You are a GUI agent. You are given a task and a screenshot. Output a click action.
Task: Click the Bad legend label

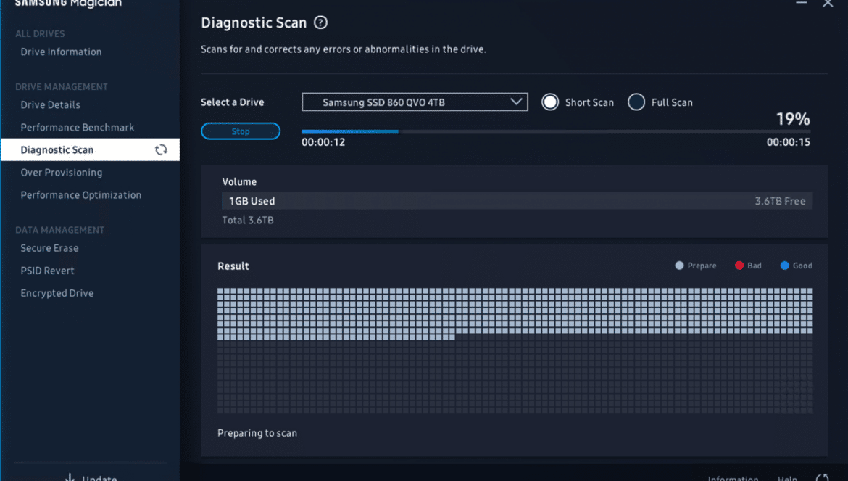(x=755, y=266)
